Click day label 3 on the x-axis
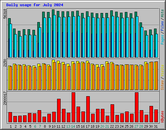 (20, 126)
